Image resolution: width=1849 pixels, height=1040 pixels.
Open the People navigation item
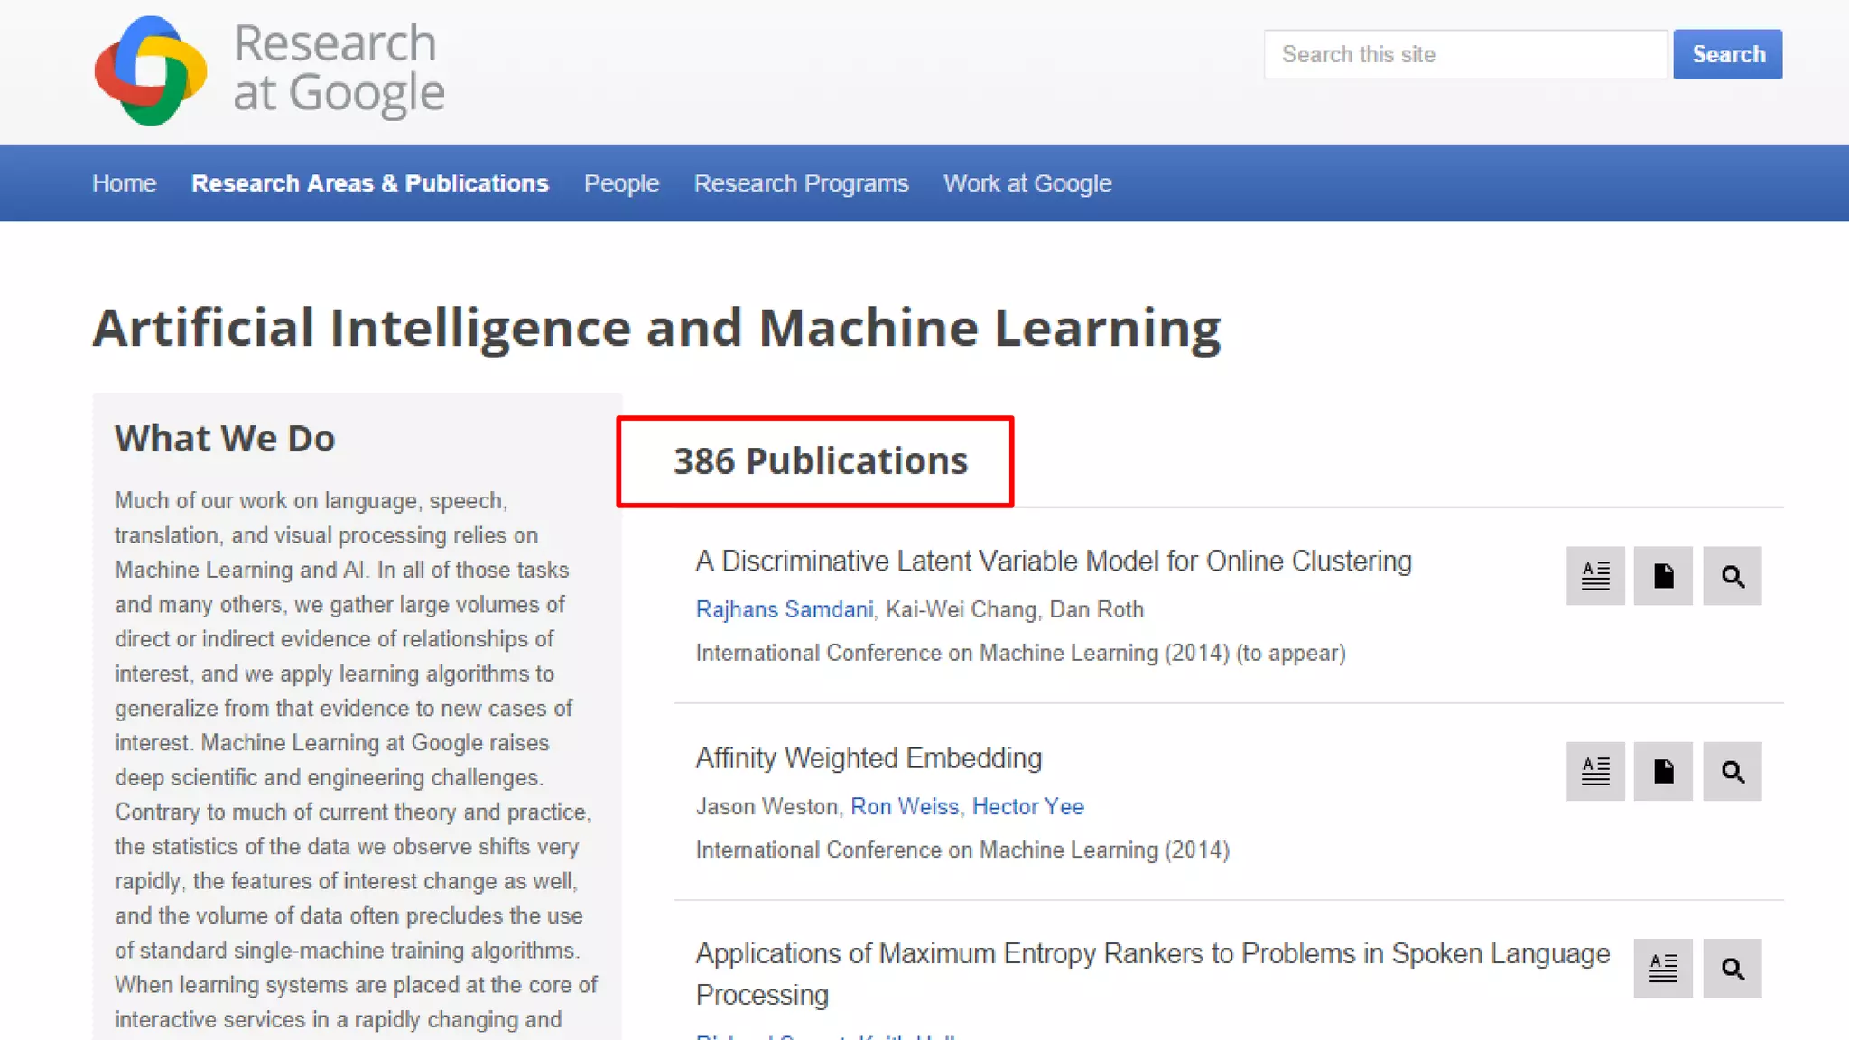[621, 183]
